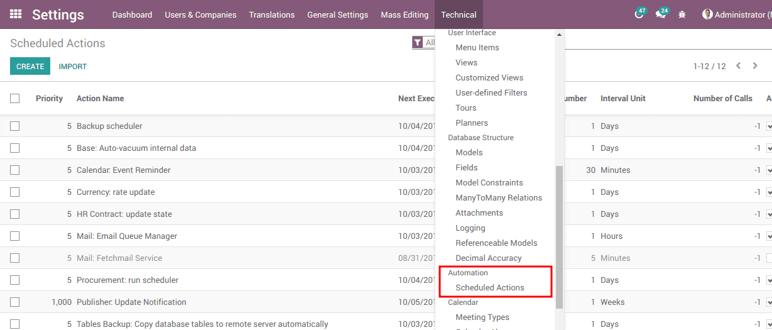Expand the Translations menu
Image resolution: width=772 pixels, height=330 pixels.
point(271,14)
